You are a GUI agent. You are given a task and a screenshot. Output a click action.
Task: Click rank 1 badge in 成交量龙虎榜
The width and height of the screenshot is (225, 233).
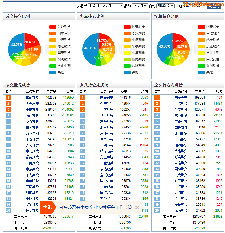point(8,98)
